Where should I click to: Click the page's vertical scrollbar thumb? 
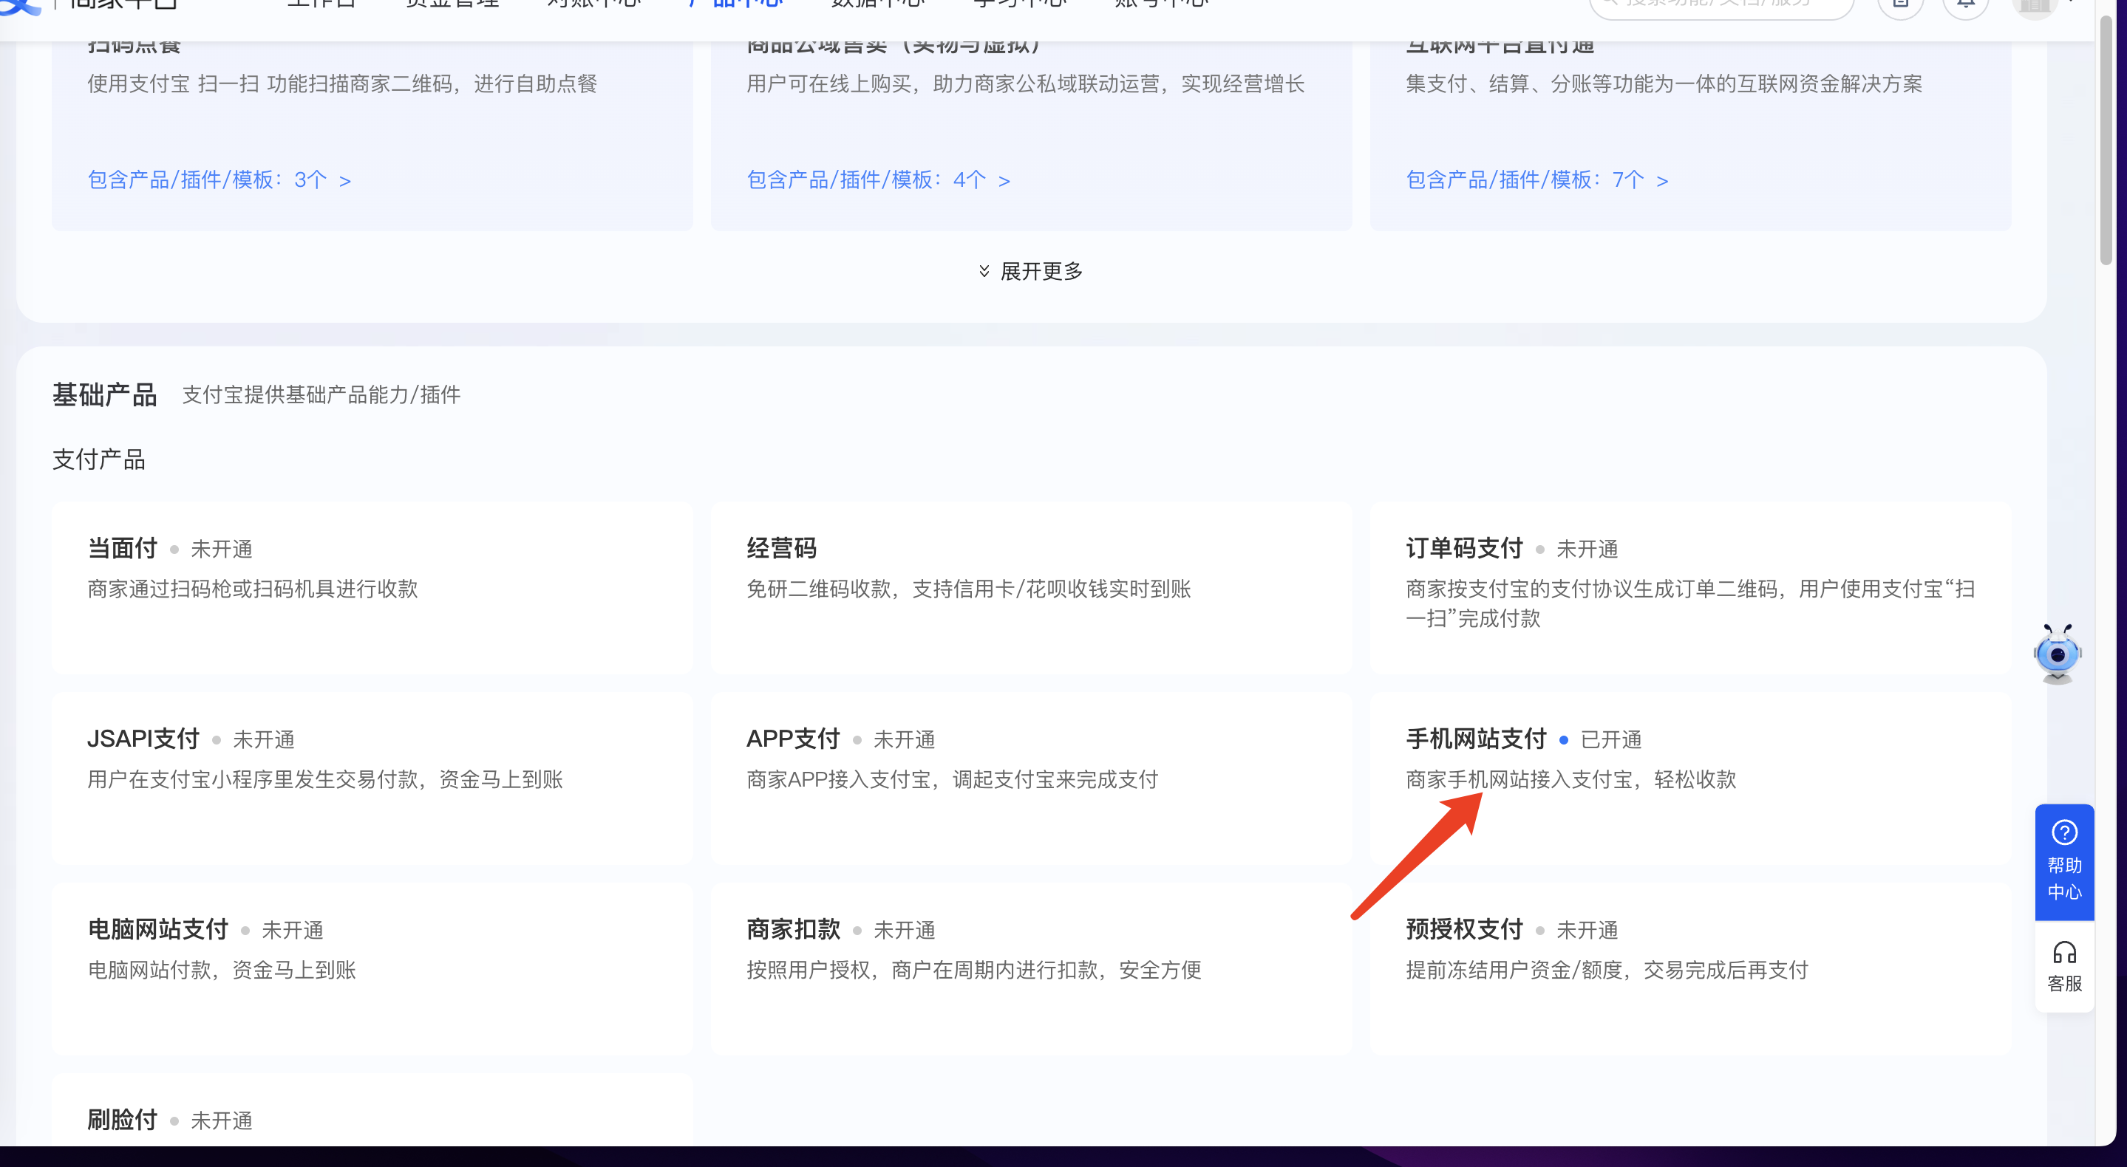[2106, 140]
